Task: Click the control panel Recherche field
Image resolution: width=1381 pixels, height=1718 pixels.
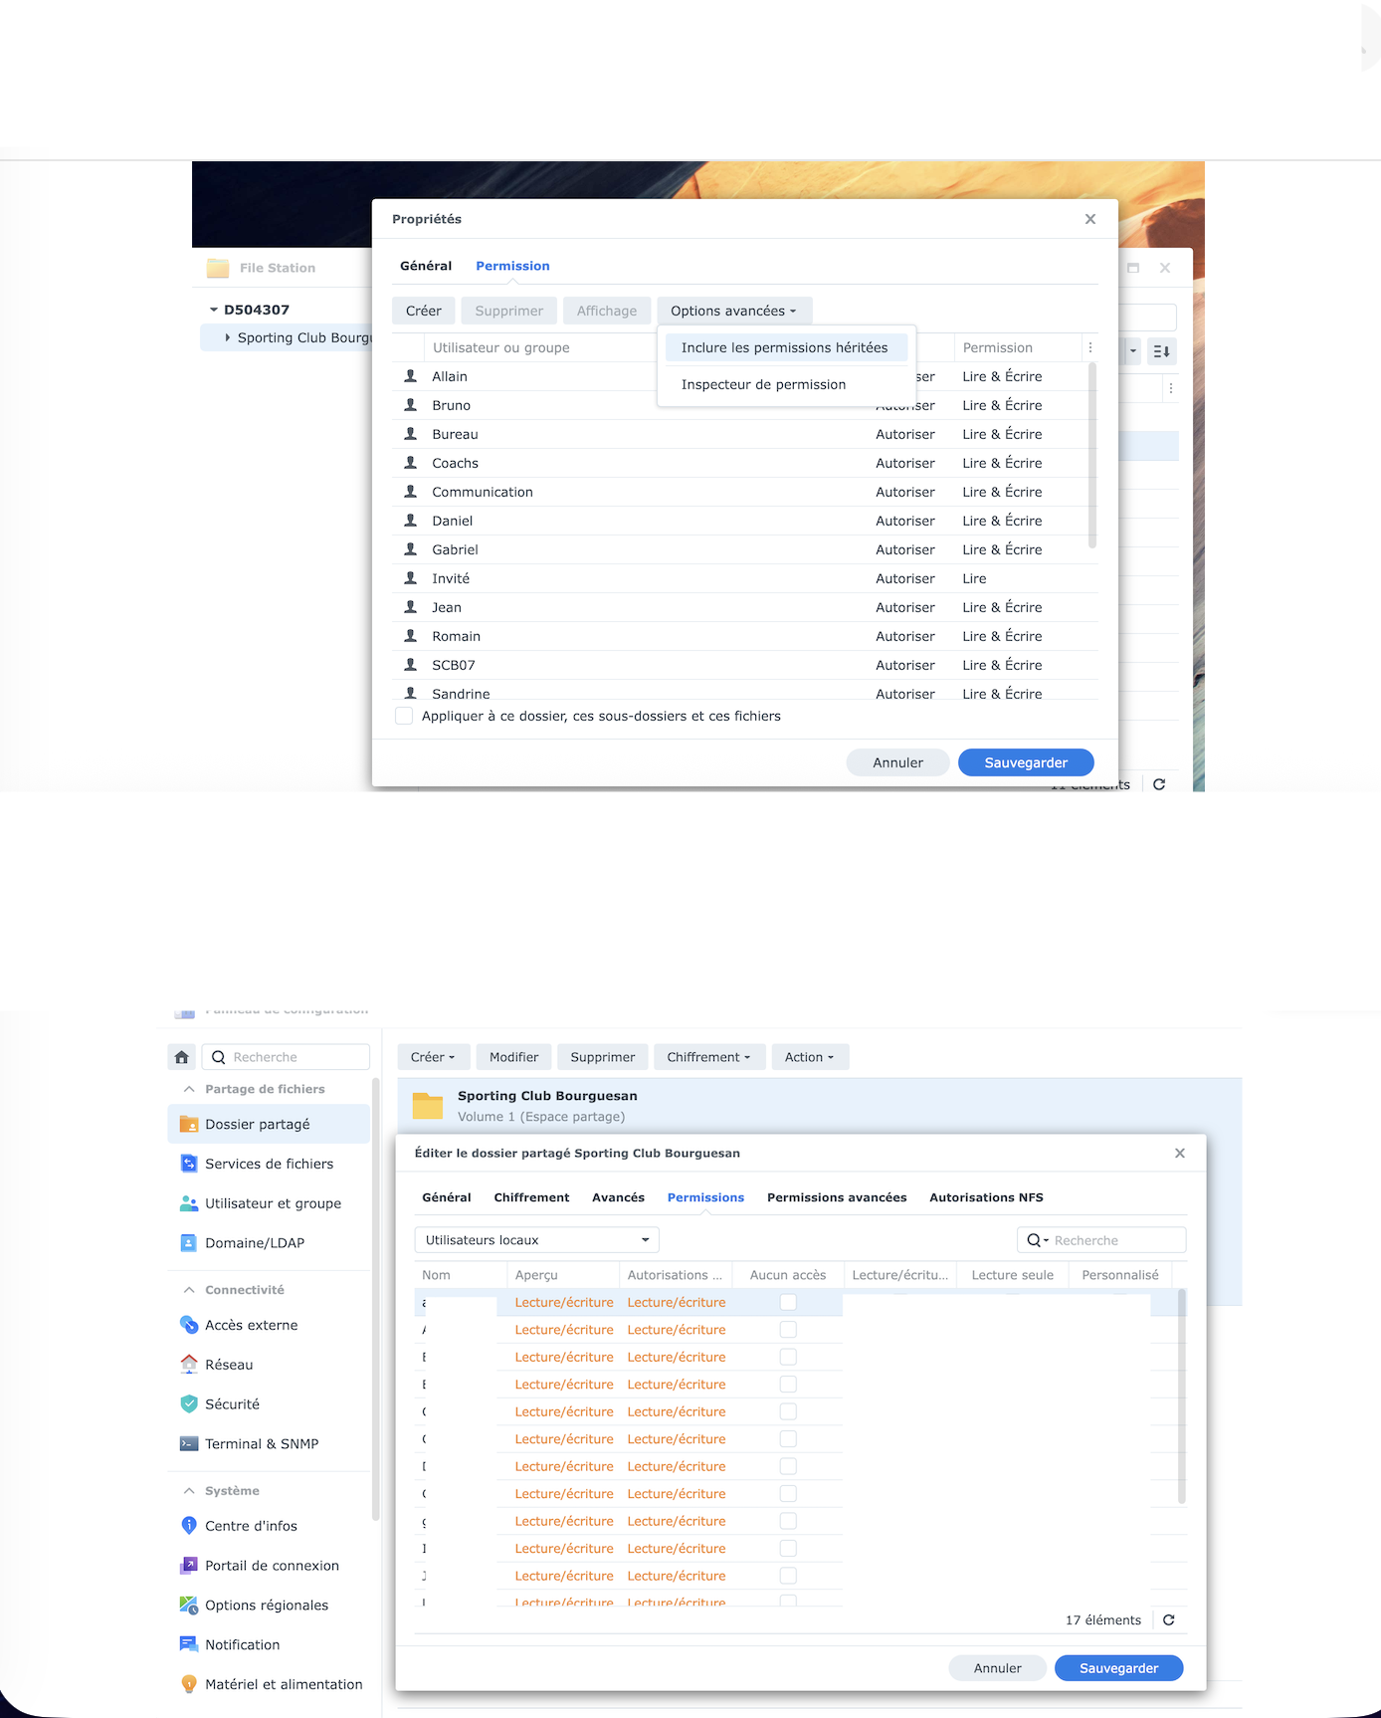Action: tap(287, 1057)
